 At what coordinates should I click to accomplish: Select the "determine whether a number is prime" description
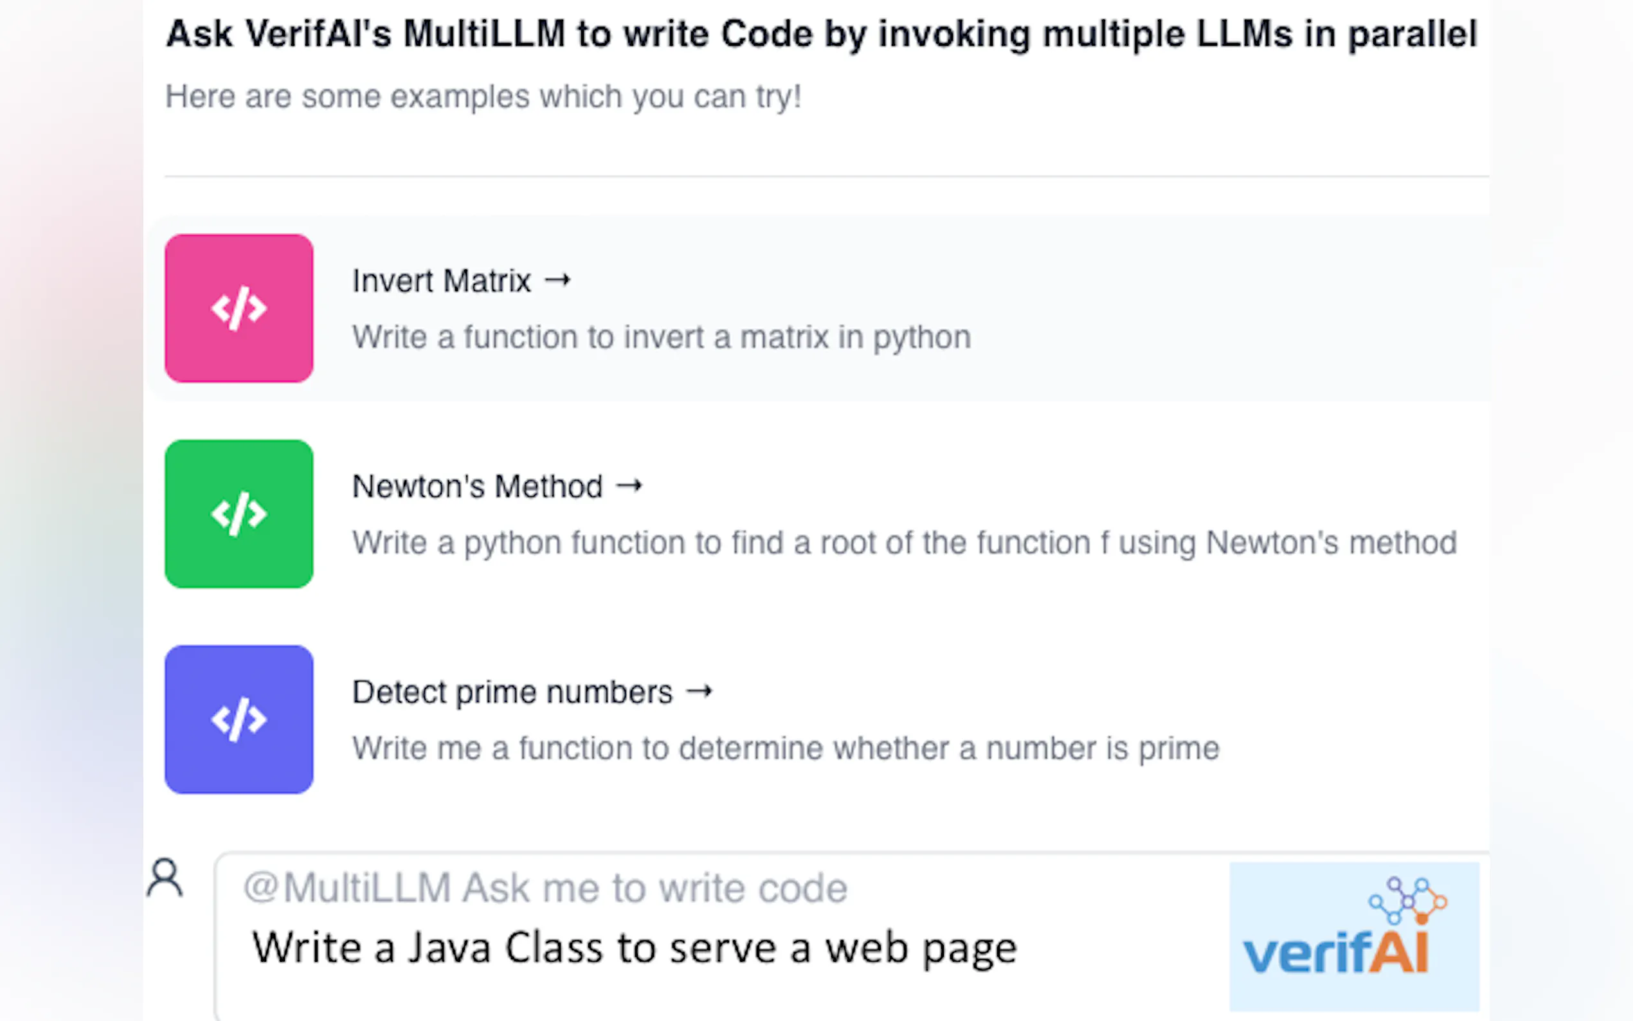785,748
